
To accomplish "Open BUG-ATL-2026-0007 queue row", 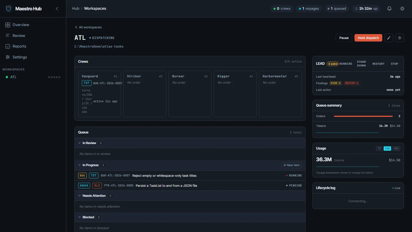I will click(x=190, y=176).
